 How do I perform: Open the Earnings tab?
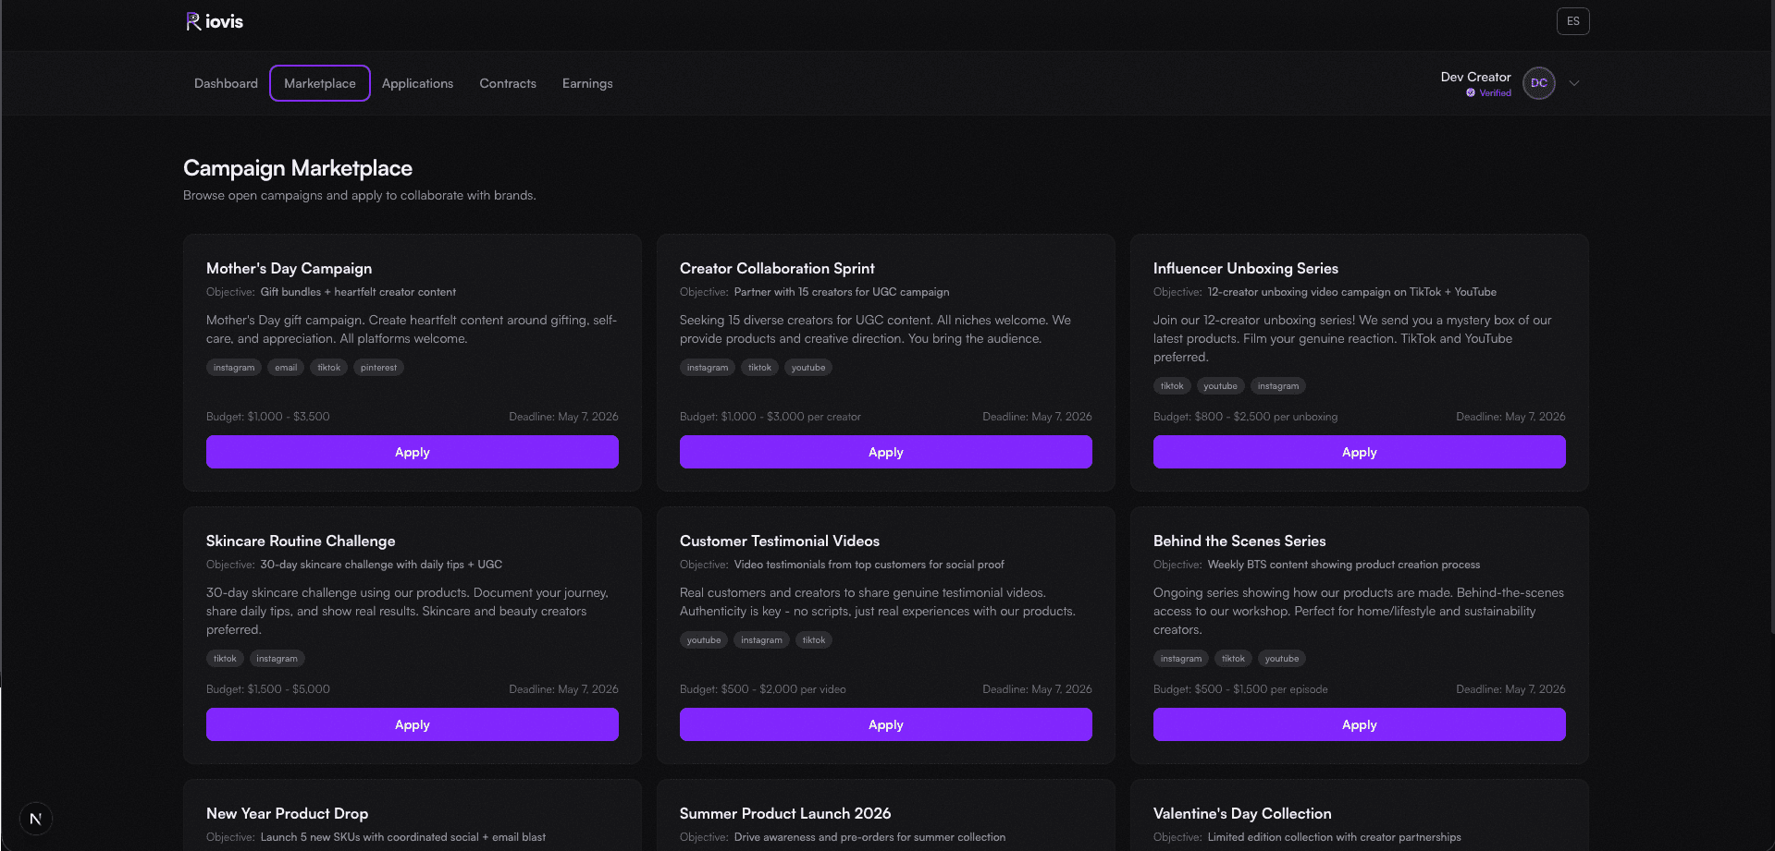click(587, 83)
